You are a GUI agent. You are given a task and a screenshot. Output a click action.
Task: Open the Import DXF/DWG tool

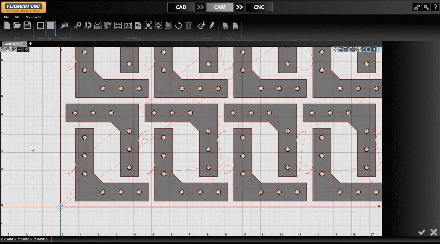225,25
